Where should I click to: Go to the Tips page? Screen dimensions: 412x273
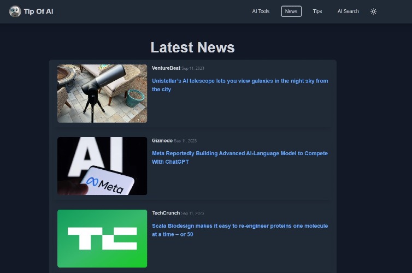pyautogui.click(x=317, y=11)
